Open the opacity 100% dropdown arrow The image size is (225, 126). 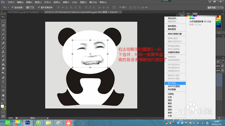pyautogui.click(x=222, y=66)
